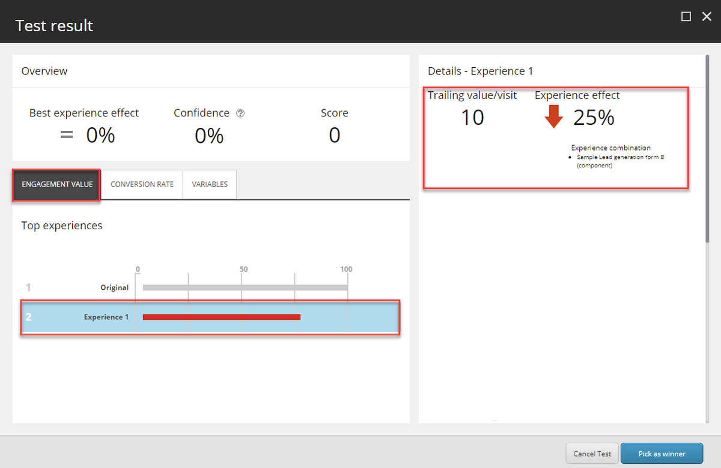721x468 pixels.
Task: Maximize the Test result dialog
Action: tap(686, 17)
